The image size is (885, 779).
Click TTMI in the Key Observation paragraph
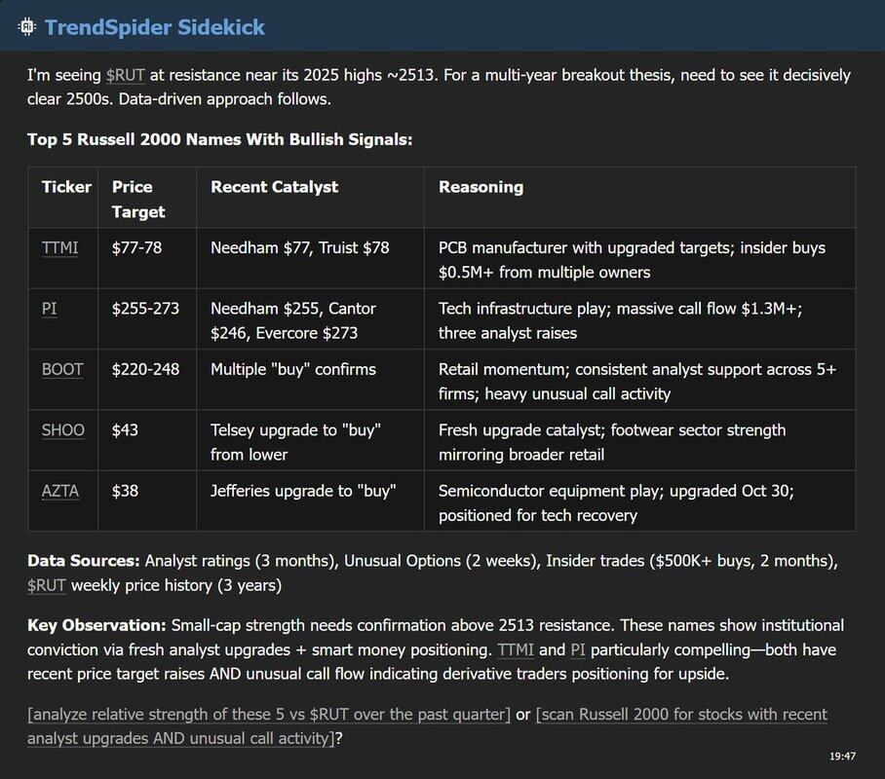tap(516, 649)
